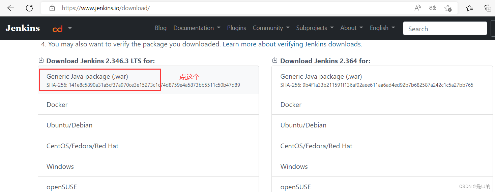Click the SHA-256 hash starting 141e8c5890
495x192 pixels.
143,85
